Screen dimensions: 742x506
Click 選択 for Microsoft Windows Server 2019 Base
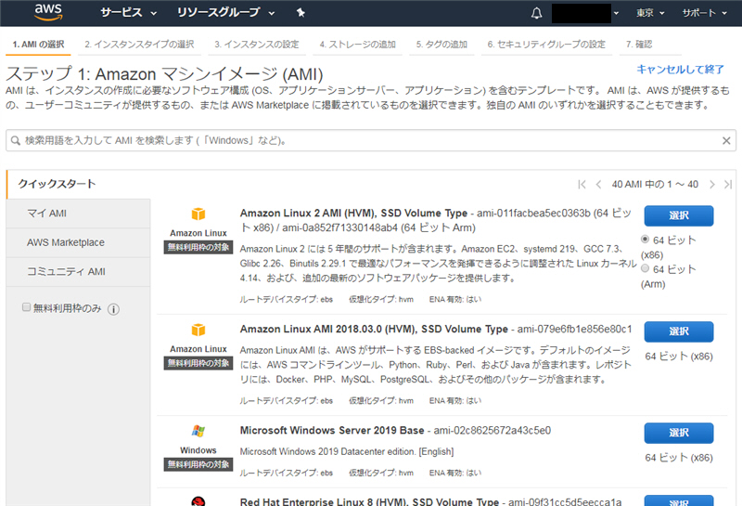pos(679,433)
